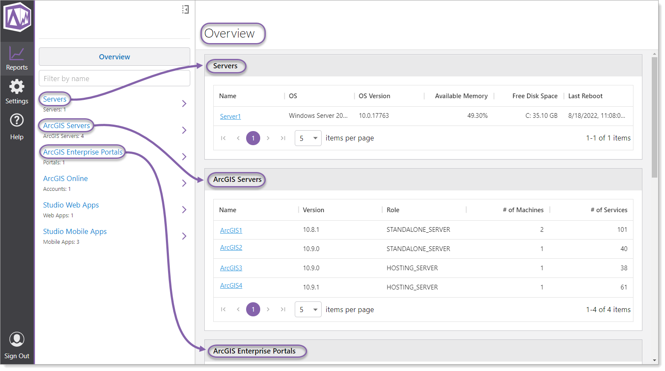
Task: Click the Sign Out account icon
Action: [17, 339]
